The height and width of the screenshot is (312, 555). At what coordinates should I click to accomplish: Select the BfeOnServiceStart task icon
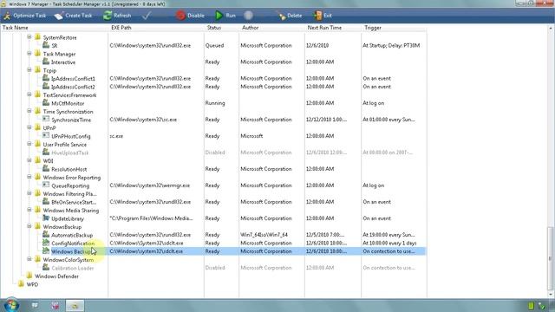click(46, 201)
